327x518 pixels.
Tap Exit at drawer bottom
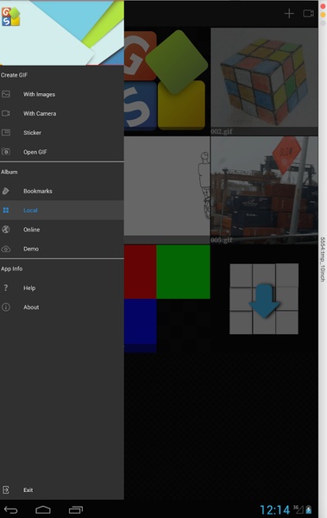[x=62, y=490]
